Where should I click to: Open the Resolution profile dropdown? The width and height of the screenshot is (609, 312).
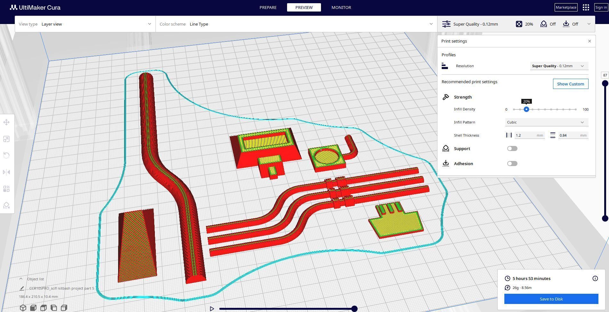click(x=559, y=66)
